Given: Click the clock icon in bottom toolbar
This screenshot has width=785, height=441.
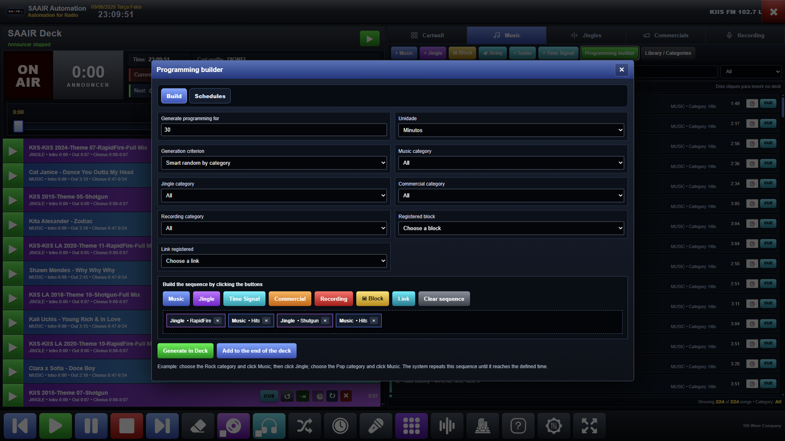Looking at the screenshot, I should [x=340, y=426].
